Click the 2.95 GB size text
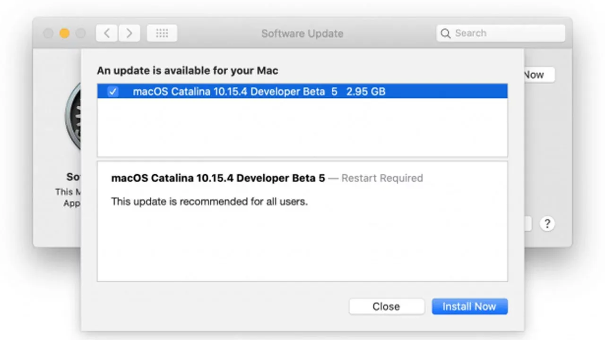The image size is (605, 340). click(366, 92)
